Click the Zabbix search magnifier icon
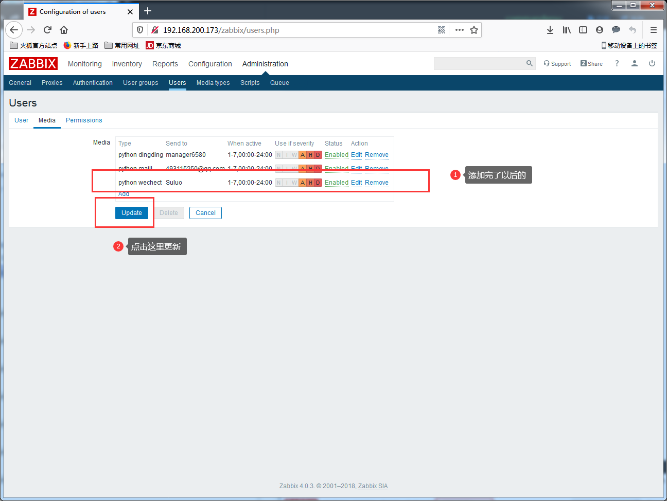This screenshot has height=501, width=667. click(530, 63)
